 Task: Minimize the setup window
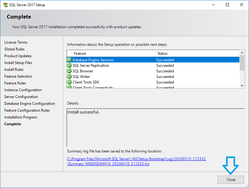point(213,5)
